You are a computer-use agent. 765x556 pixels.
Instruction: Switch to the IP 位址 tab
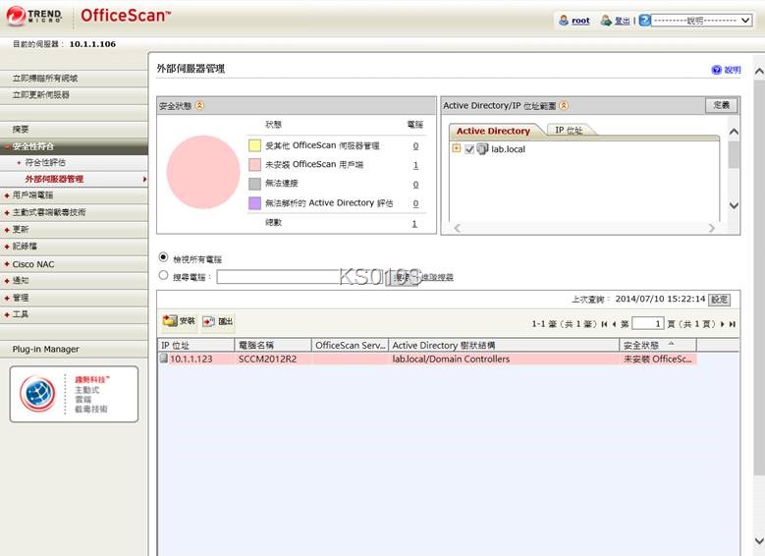coord(569,130)
